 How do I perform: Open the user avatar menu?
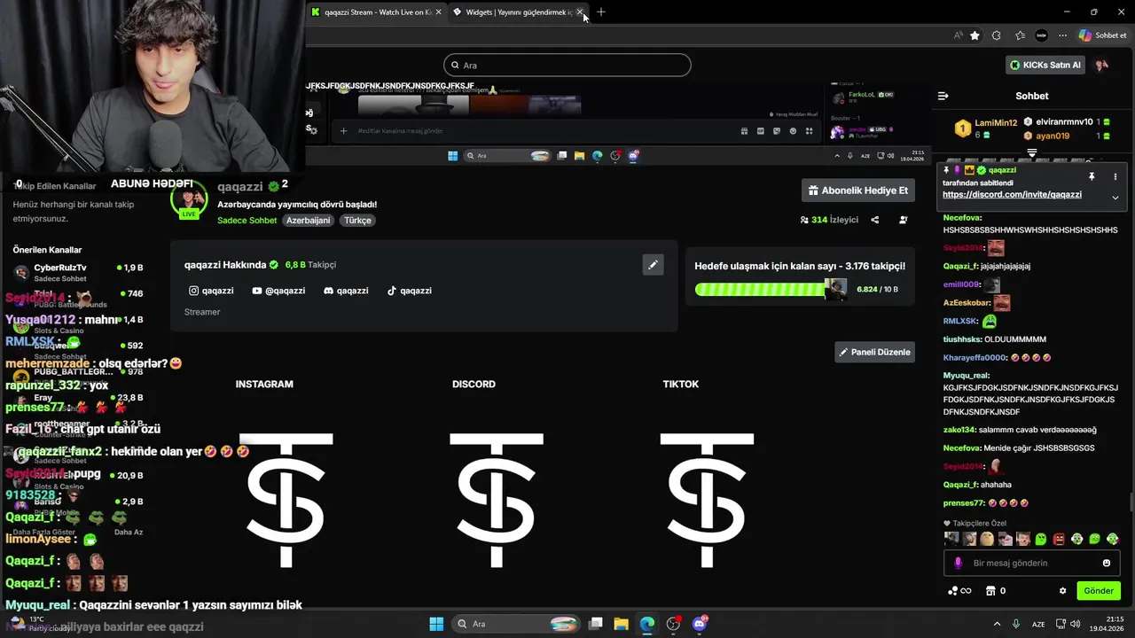tap(1102, 65)
